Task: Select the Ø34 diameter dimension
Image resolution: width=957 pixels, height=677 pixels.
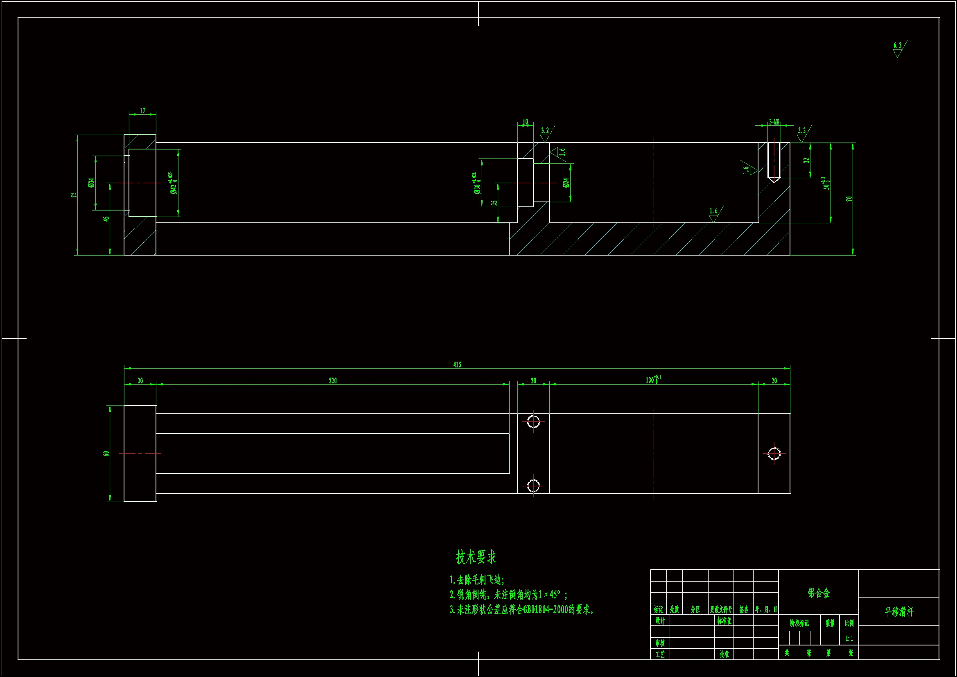Action: 91,183
